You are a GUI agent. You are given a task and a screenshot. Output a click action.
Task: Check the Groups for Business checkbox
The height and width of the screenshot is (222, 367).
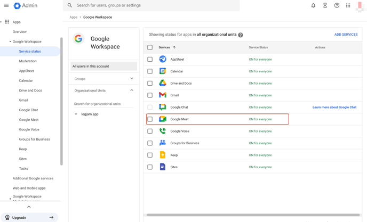pyautogui.click(x=150, y=143)
